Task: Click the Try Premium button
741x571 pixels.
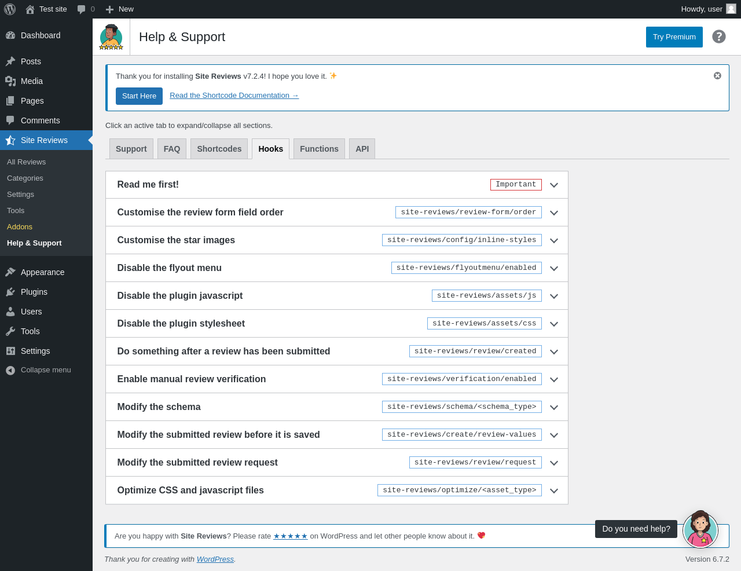Action: [x=674, y=37]
